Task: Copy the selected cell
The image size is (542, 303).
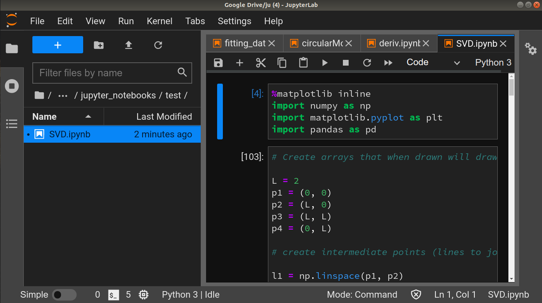Action: (282, 62)
